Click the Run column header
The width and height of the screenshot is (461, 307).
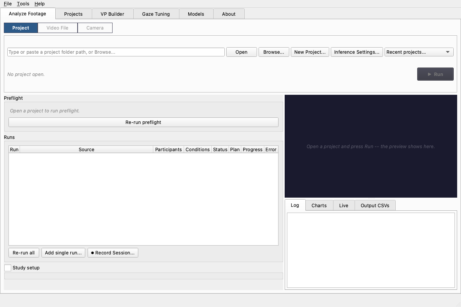(14, 149)
